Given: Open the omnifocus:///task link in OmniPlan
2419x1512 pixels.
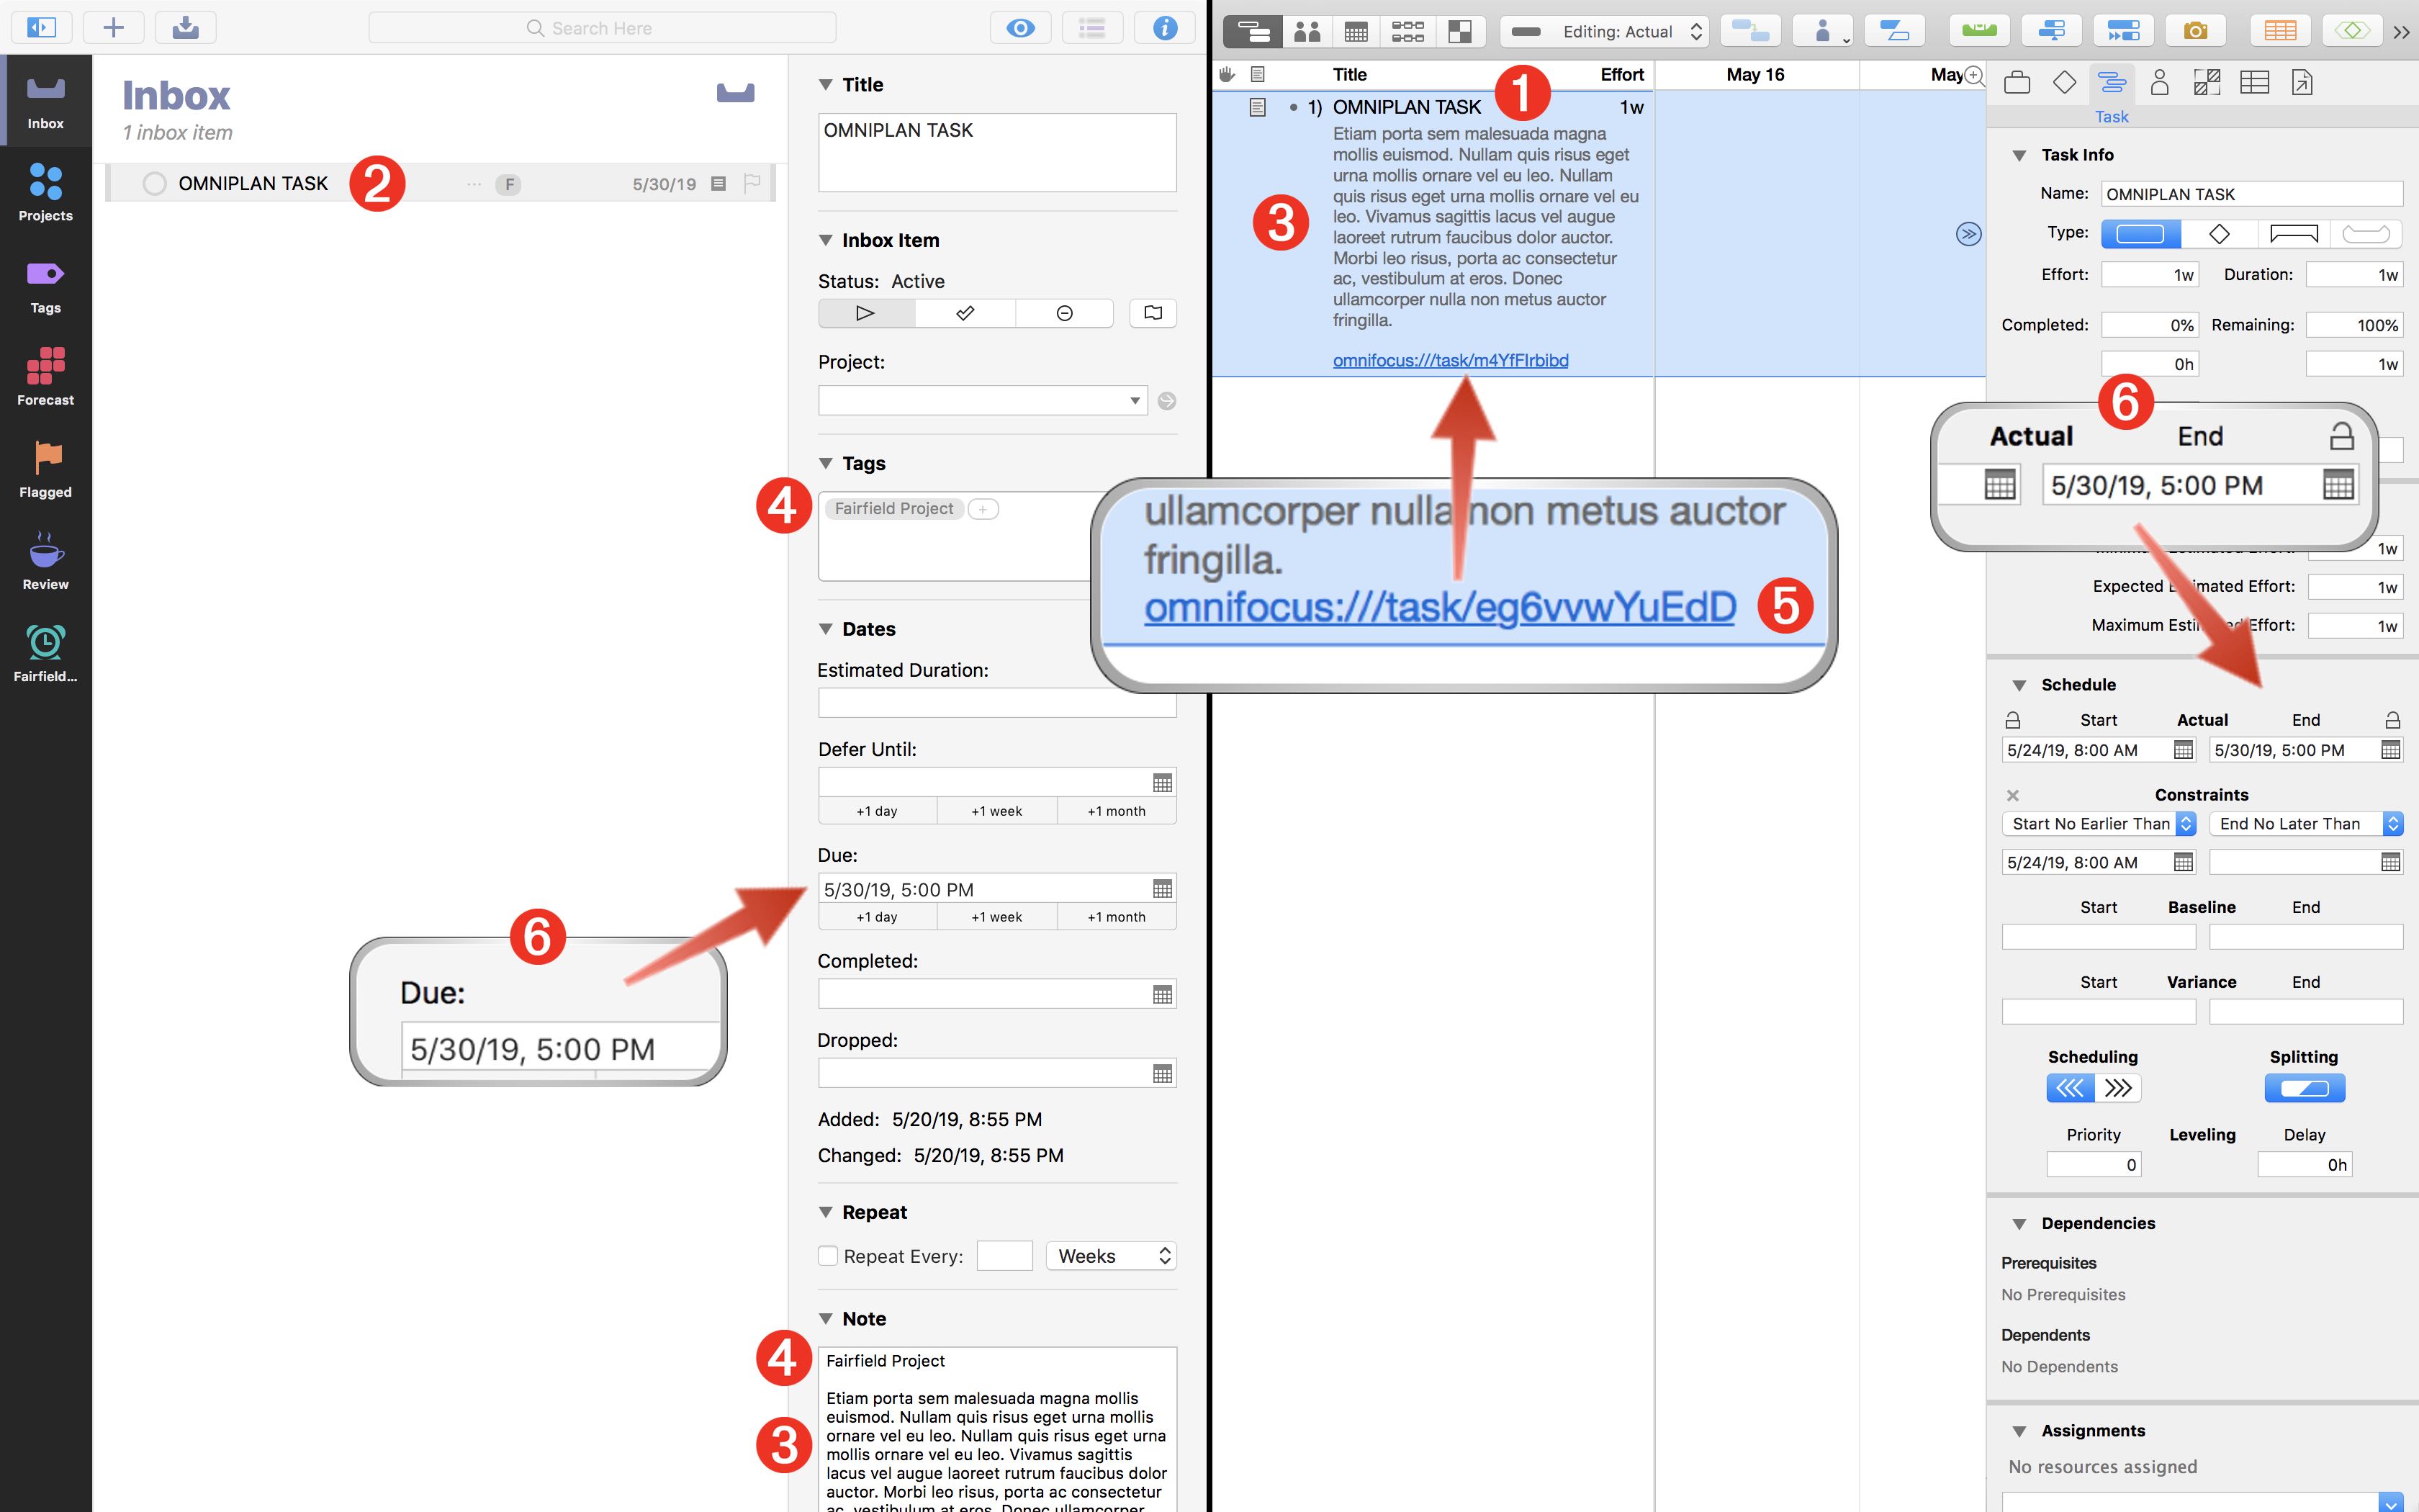Looking at the screenshot, I should (x=1451, y=361).
